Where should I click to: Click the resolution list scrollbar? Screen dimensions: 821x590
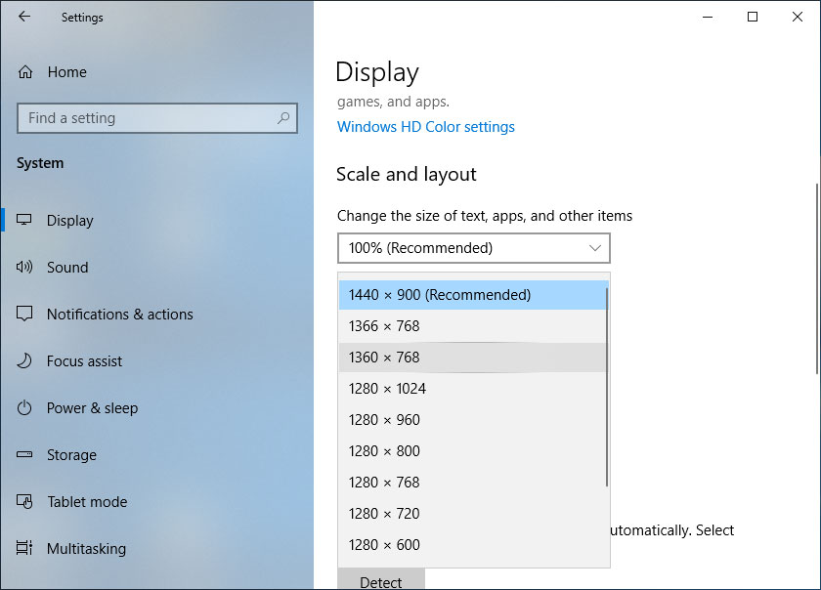pos(607,386)
